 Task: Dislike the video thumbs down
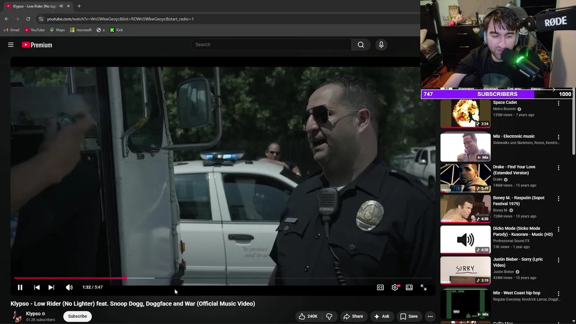coord(329,316)
